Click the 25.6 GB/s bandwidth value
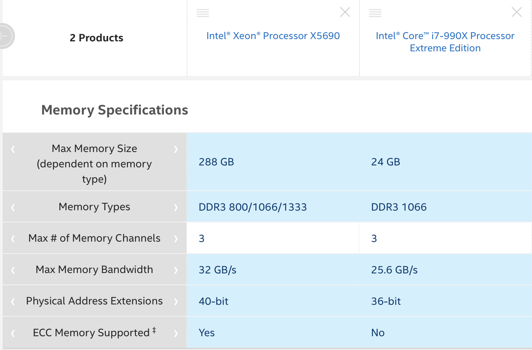The height and width of the screenshot is (350, 532). coord(394,270)
